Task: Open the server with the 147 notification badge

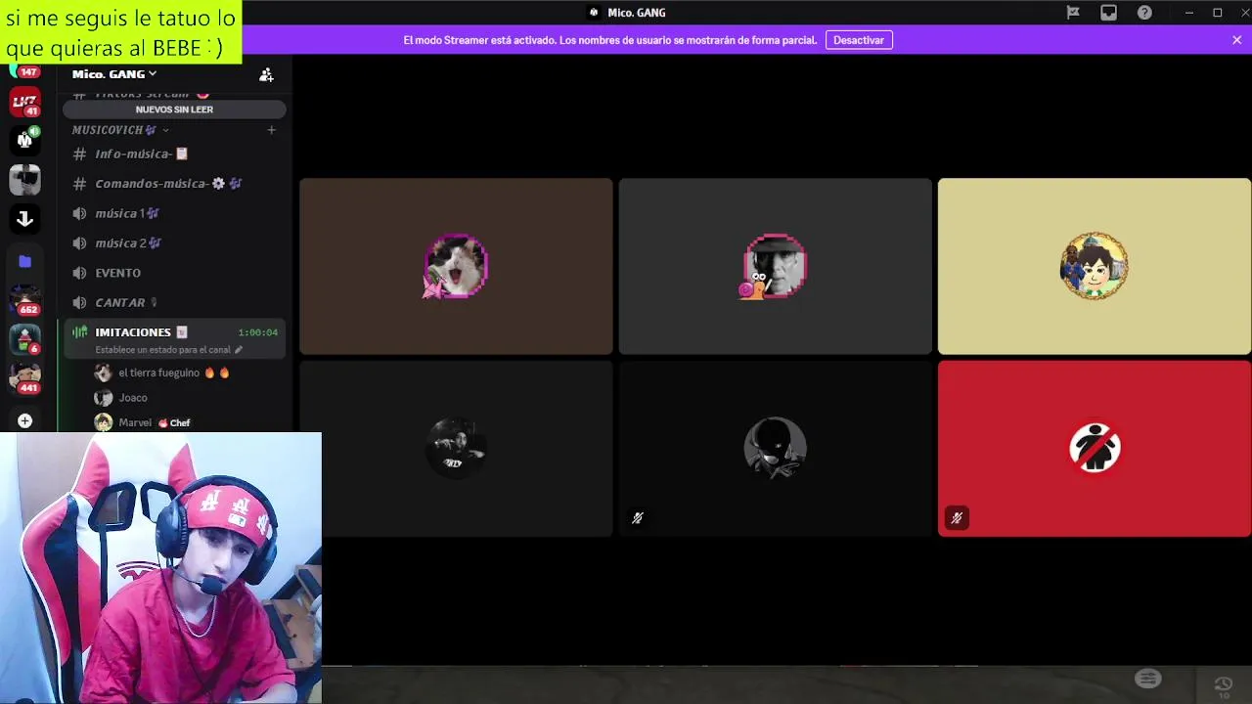Action: point(24,70)
